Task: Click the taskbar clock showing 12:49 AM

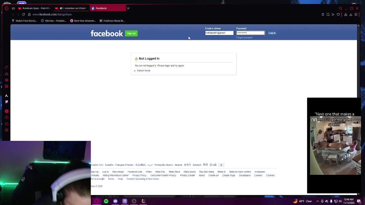Action: pos(349,201)
